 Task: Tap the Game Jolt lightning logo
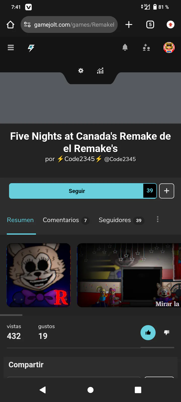tap(31, 47)
